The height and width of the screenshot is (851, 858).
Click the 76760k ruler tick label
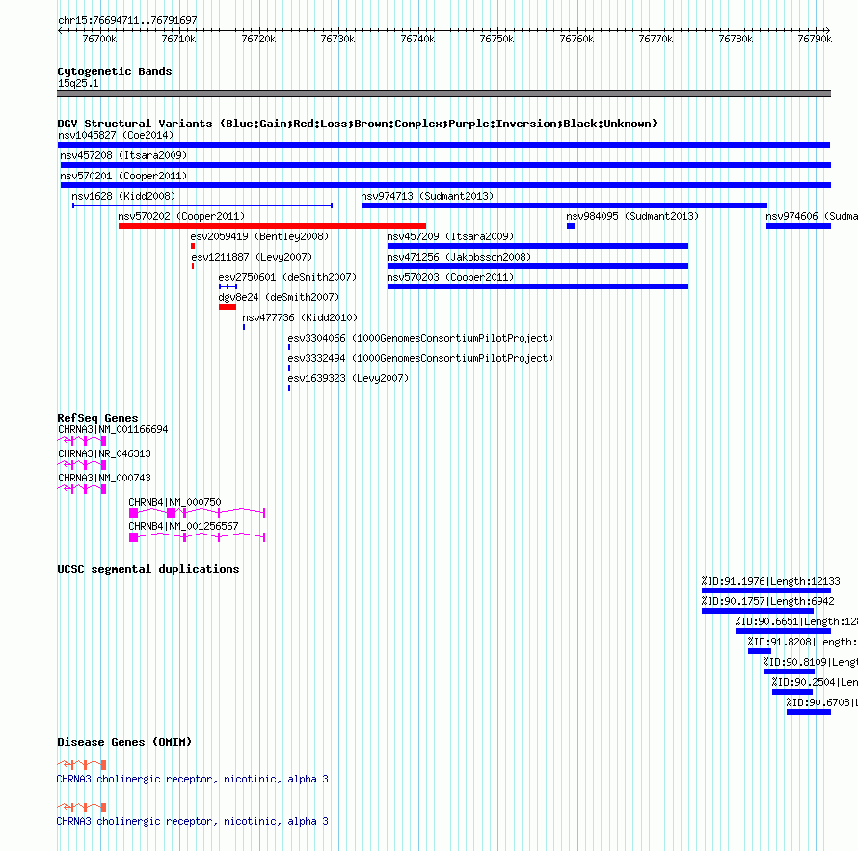(576, 39)
